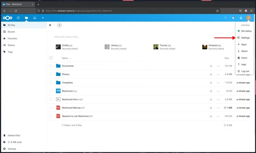
Task: Select the Photos folder checkbox
Action: pos(51,74)
